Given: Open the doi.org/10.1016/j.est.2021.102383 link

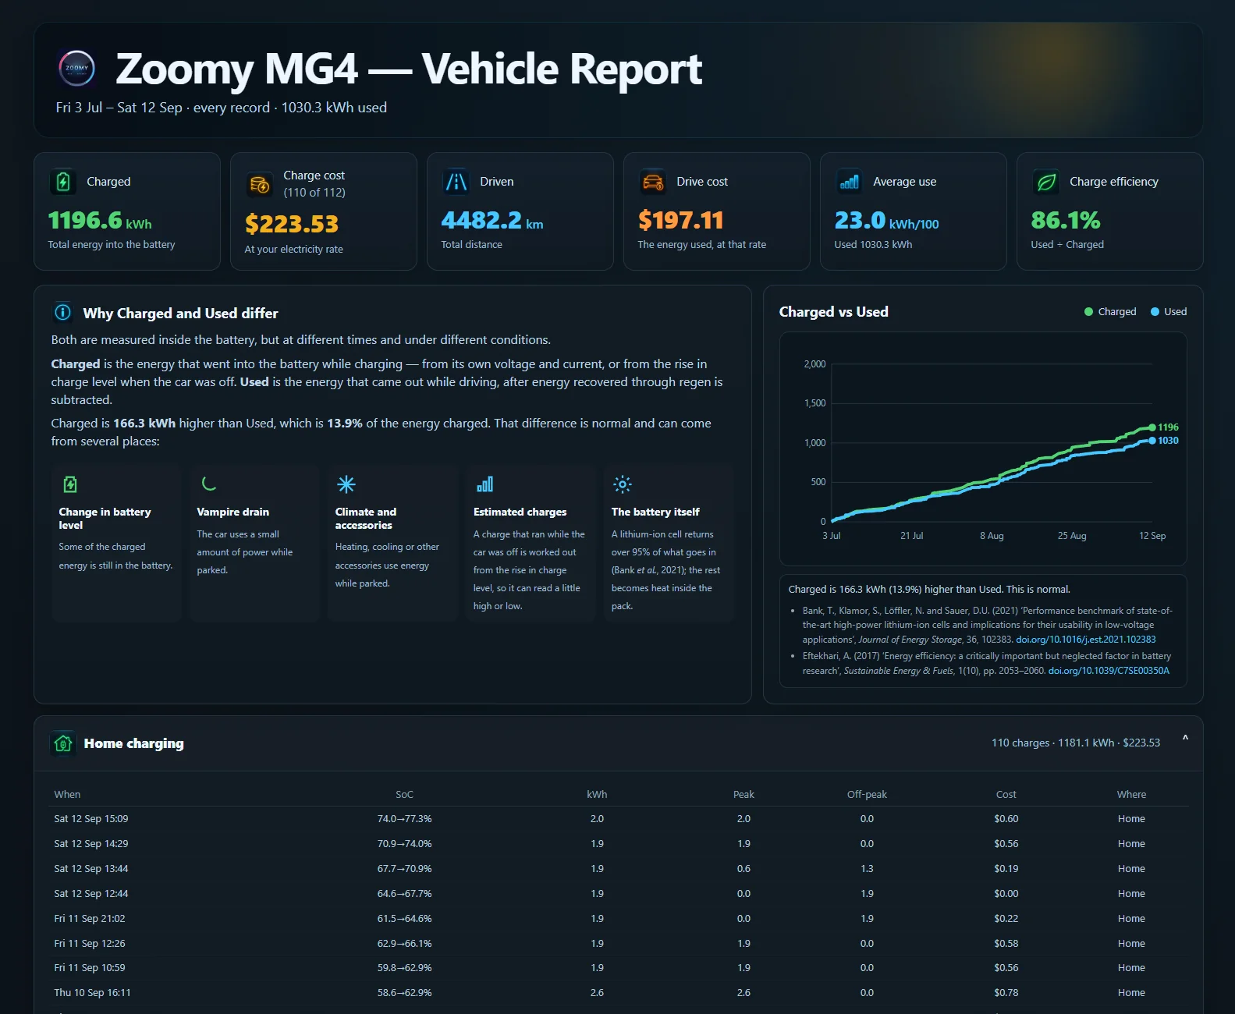Looking at the screenshot, I should pos(1086,640).
